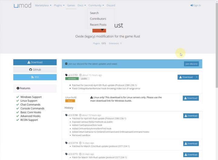Click the Console Commands checkmark icon
Viewport: 218px width, 160px height.
pyautogui.click(x=18, y=108)
